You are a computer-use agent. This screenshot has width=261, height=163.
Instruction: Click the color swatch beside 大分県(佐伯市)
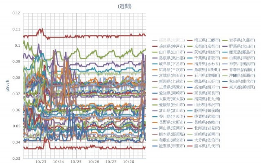click(x=190, y=140)
